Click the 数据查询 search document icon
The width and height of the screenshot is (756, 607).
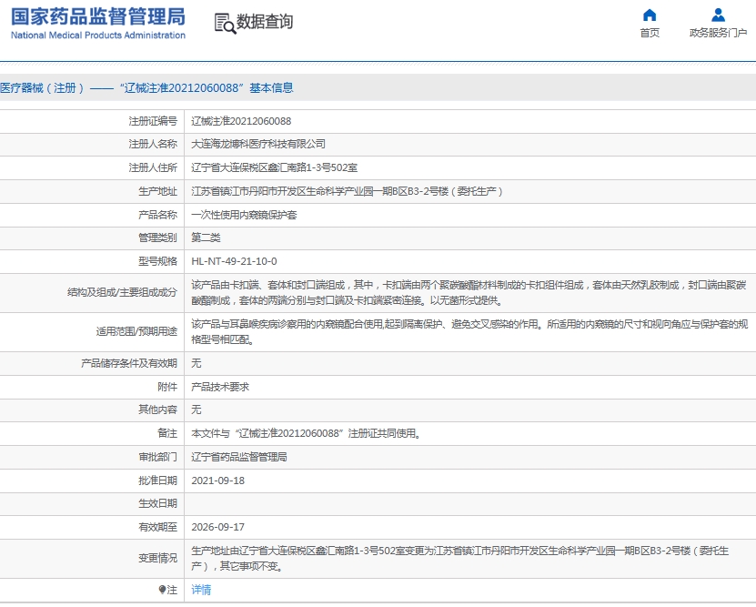point(225,23)
